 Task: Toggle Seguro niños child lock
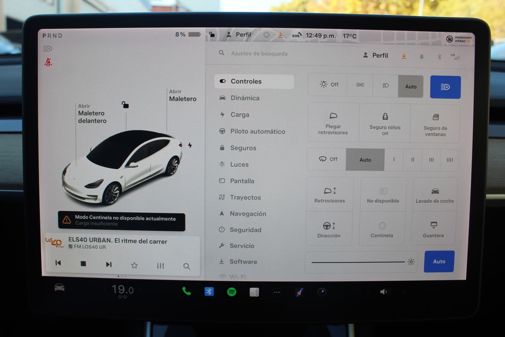(x=385, y=123)
